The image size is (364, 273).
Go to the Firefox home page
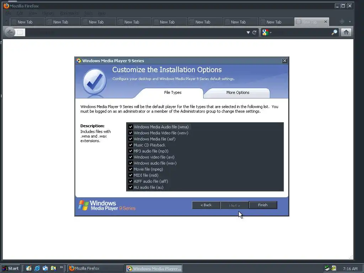tap(346, 32)
